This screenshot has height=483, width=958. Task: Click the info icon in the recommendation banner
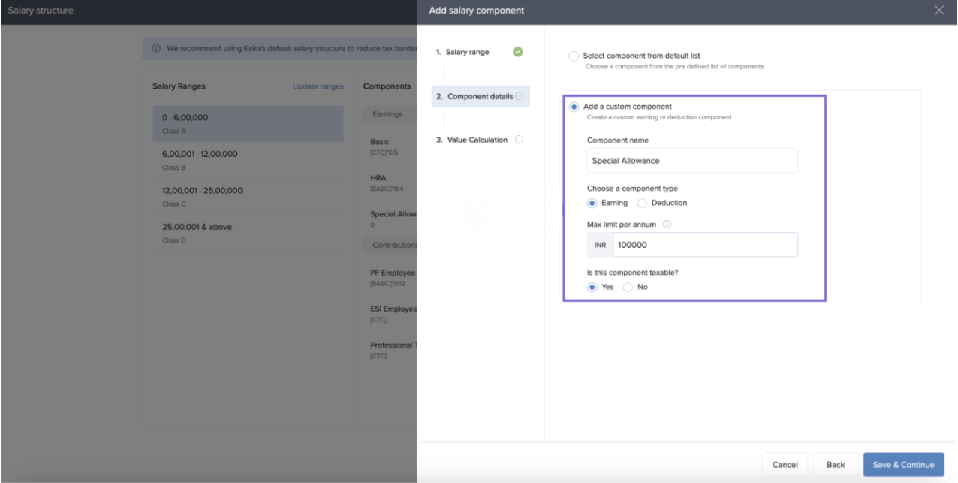(156, 49)
